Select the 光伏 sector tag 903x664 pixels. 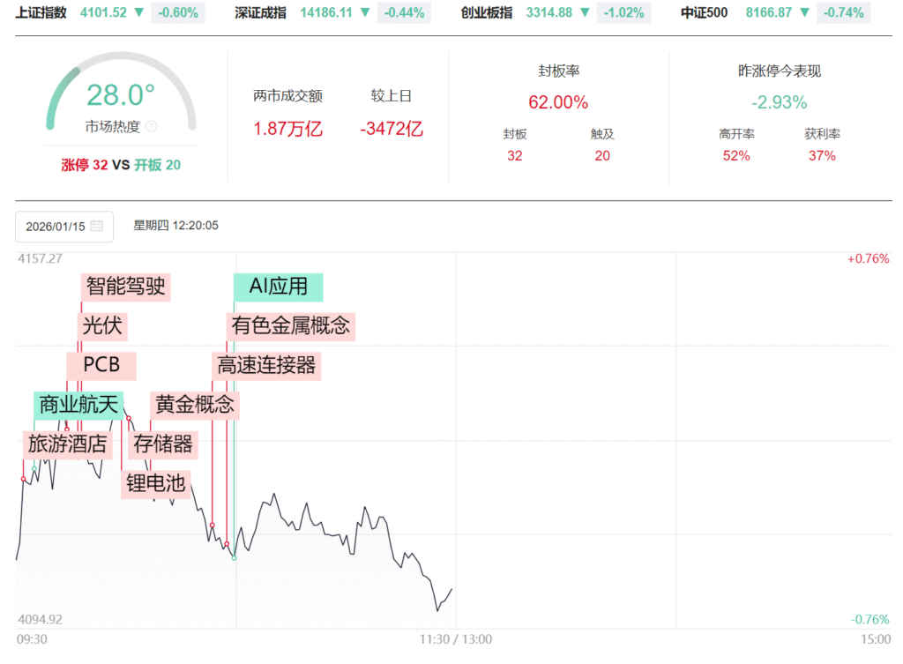(102, 326)
